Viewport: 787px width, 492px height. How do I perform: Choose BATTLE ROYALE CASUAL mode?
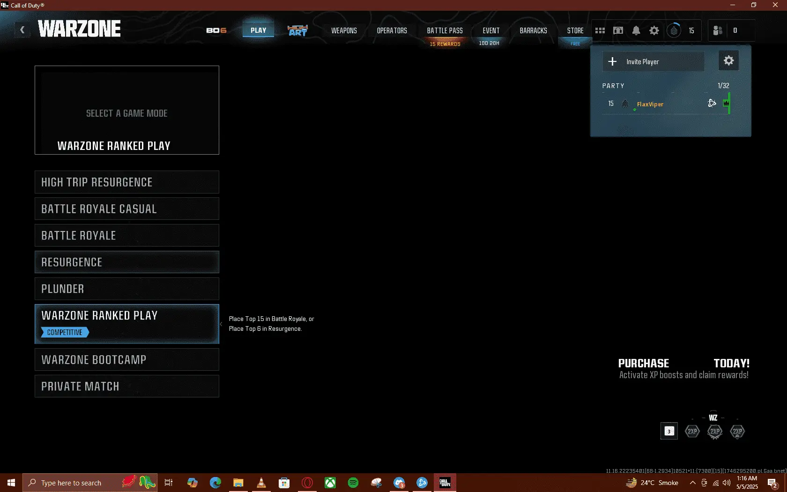tap(127, 209)
